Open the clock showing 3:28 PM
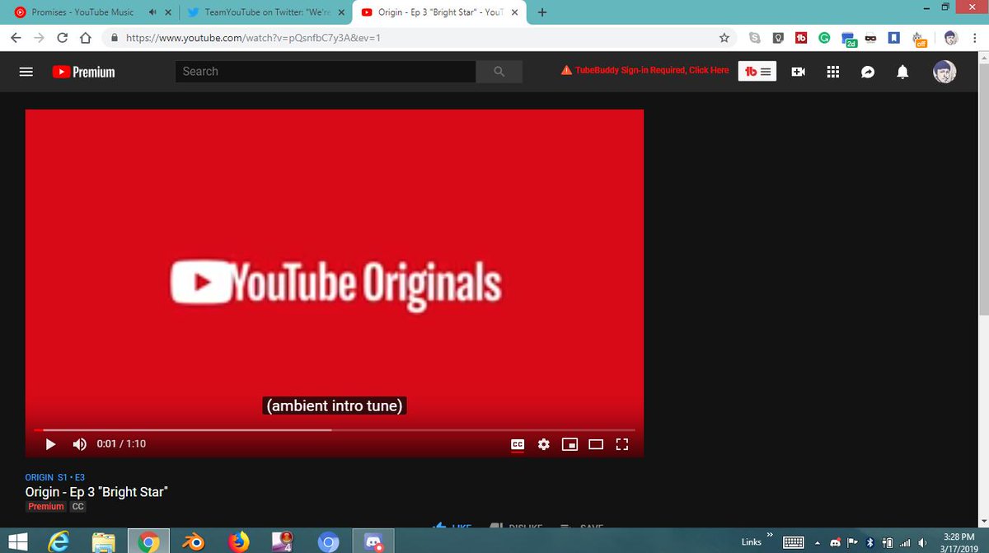Viewport: 989px width, 553px height. click(960, 541)
